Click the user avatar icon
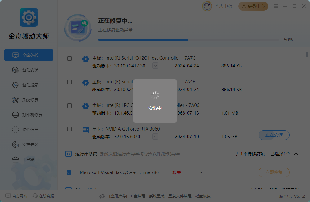Image resolution: width=310 pixels, height=202 pixels. [x=207, y=6]
